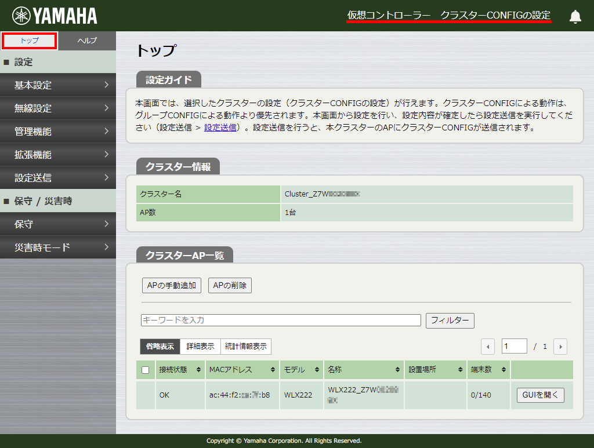The height and width of the screenshot is (448, 594).
Task: Go to the previous page arrow
Action: 488,347
